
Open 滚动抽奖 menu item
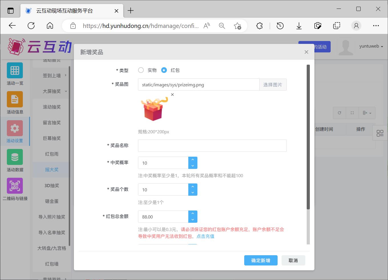click(x=52, y=107)
